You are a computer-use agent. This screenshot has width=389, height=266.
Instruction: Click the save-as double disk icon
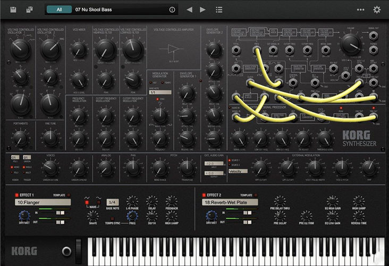[x=30, y=10]
